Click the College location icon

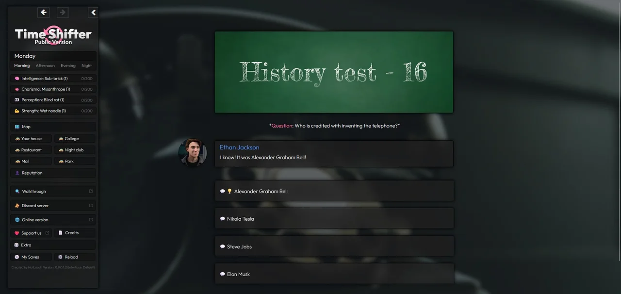pos(61,139)
